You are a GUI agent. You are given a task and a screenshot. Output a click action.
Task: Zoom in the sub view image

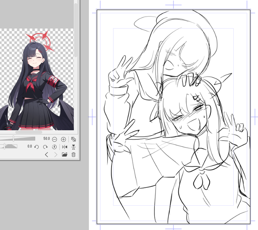coord(63,139)
